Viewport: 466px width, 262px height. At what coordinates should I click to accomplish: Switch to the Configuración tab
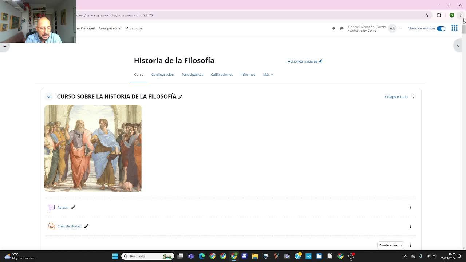point(163,74)
